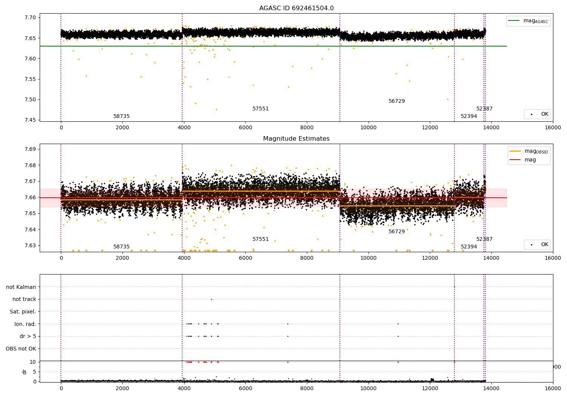Click y-axis tick 7.69 in Magnitude Estimates plot

pyautogui.click(x=30, y=149)
